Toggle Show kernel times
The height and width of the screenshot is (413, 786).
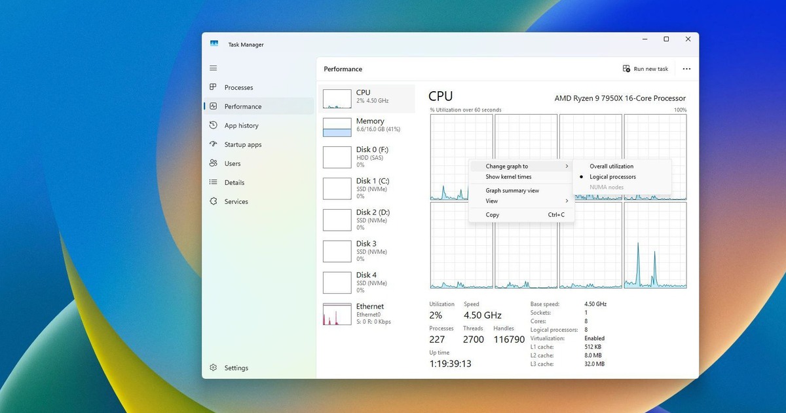pyautogui.click(x=508, y=177)
